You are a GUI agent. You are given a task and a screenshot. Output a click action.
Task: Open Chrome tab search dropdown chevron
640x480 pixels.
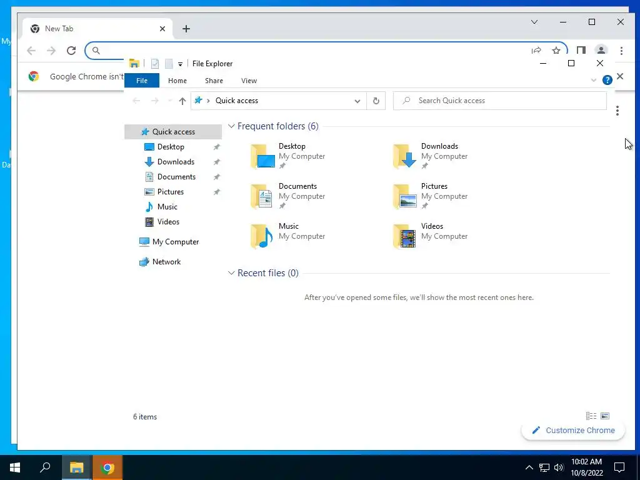tap(534, 22)
